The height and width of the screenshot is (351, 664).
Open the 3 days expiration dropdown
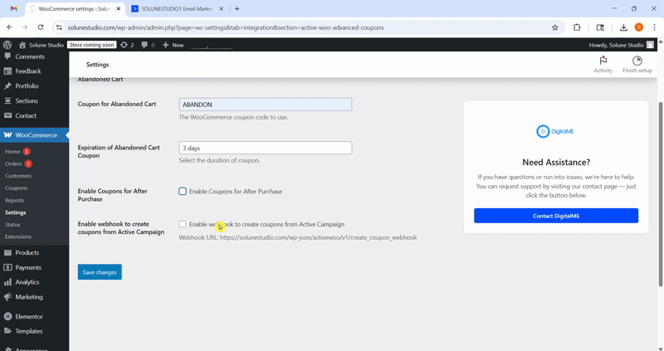(x=266, y=148)
